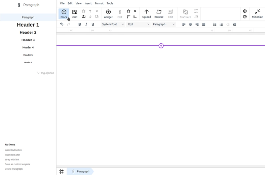Screen dimensions: 265x175
Task: Click the Block insert button
Action: 64,14
